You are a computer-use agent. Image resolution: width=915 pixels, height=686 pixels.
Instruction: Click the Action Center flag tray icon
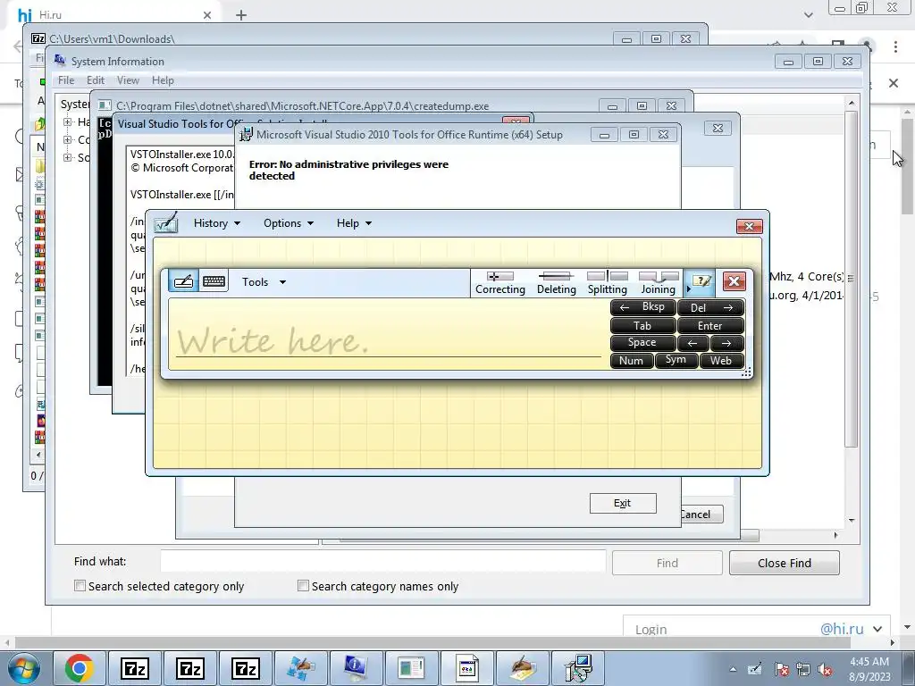781,670
